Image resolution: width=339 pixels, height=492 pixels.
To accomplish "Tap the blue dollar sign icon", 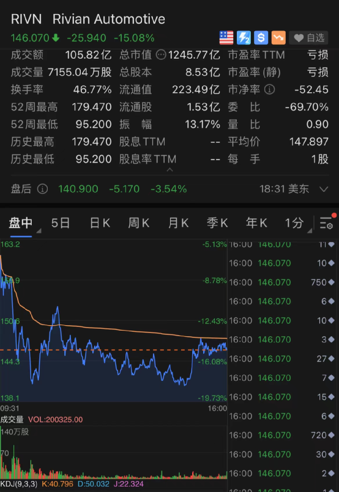I will click(x=261, y=38).
